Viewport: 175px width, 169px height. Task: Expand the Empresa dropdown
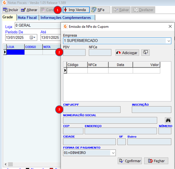[168, 41]
